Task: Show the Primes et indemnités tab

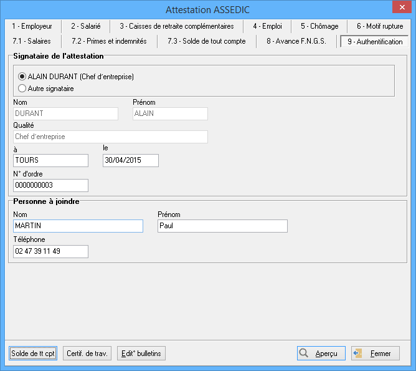Action: 109,41
